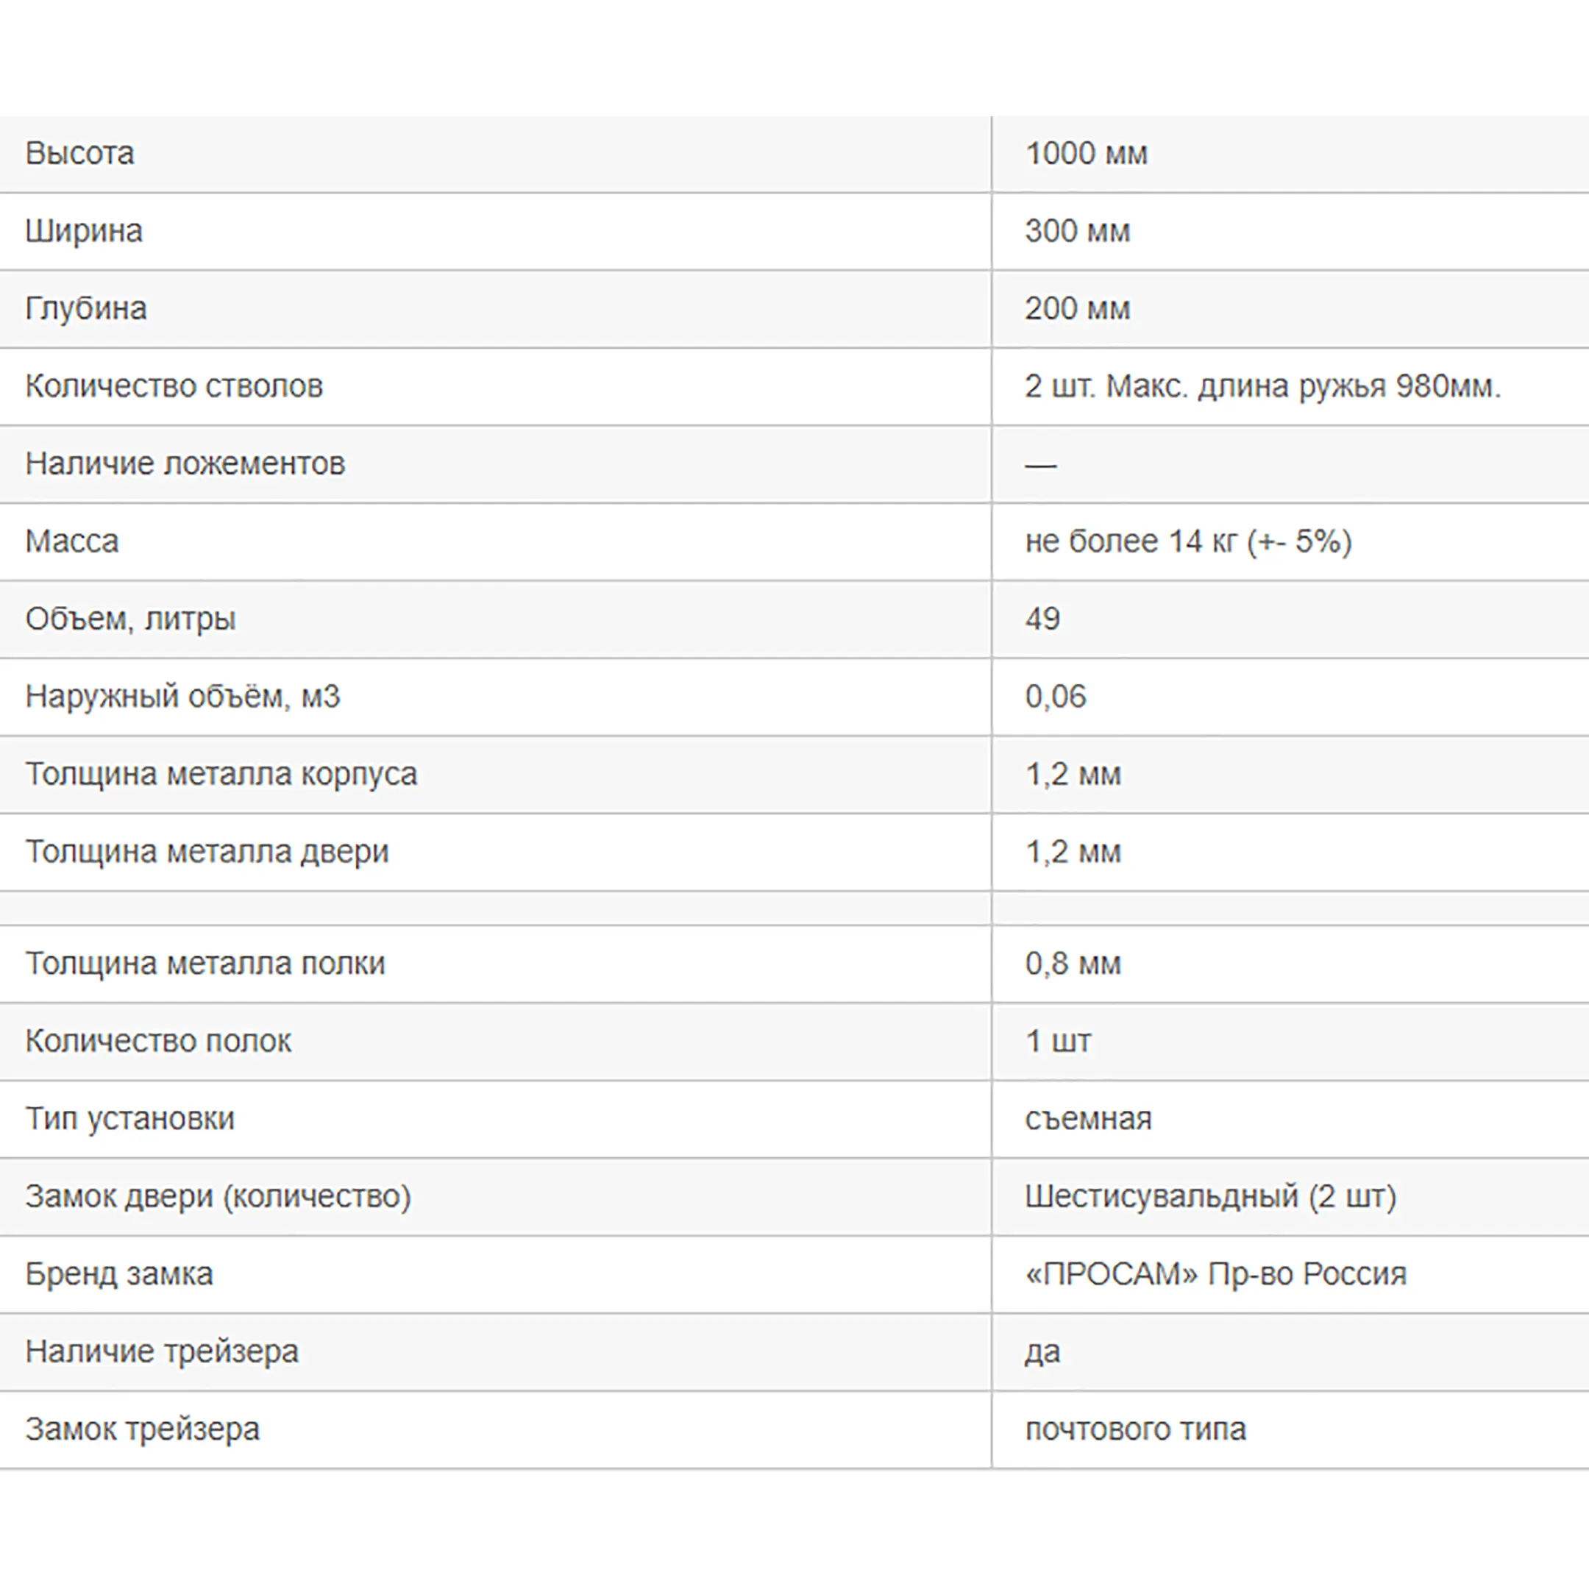The width and height of the screenshot is (1589, 1589).
Task: Click the почтового типа lock value
Action: coord(1135,1429)
